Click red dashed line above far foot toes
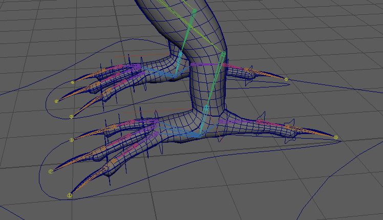Image resolution: width=383 pixels, height=220 pixels. [x=141, y=56]
